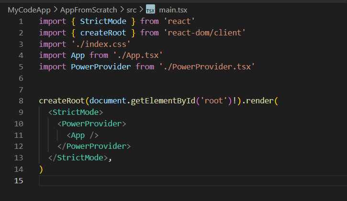Click line number 1 in gutter
Image resolution: width=347 pixels, height=201 pixels.
point(20,22)
